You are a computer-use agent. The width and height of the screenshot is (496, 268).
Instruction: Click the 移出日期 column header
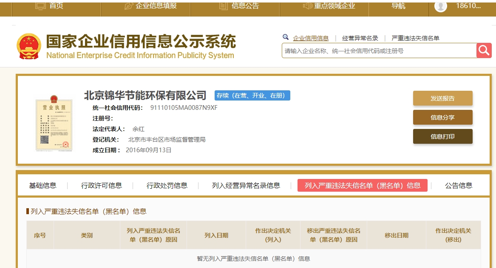tap(397, 235)
